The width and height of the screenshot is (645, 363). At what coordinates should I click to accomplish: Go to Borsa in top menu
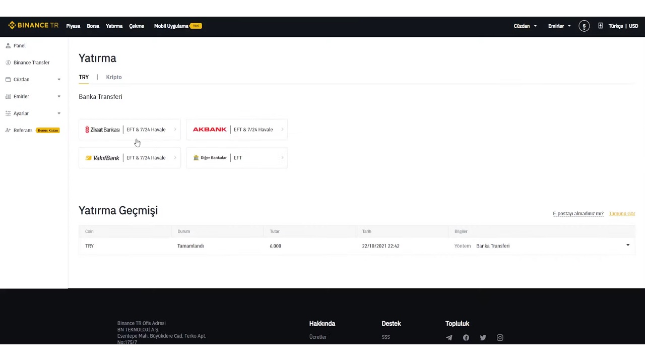93,26
